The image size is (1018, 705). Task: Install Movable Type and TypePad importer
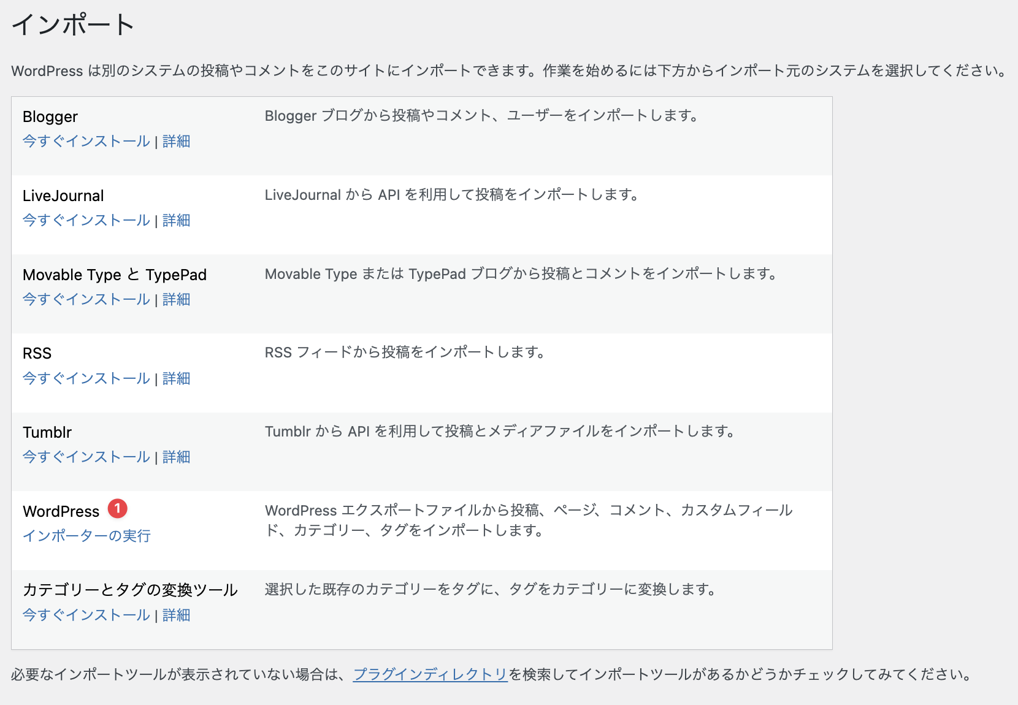pyautogui.click(x=86, y=299)
